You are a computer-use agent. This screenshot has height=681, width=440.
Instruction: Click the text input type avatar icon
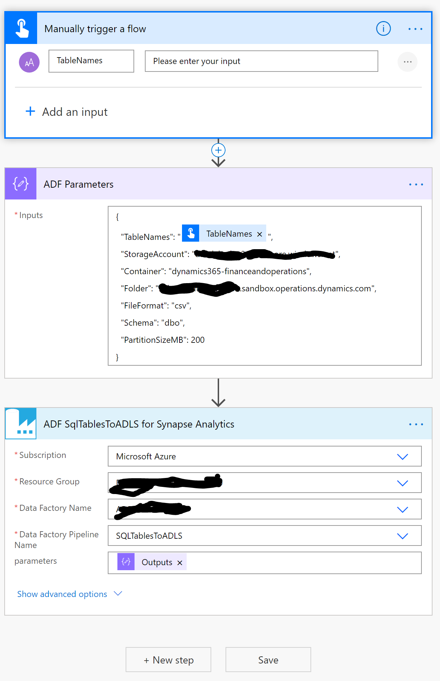(29, 62)
